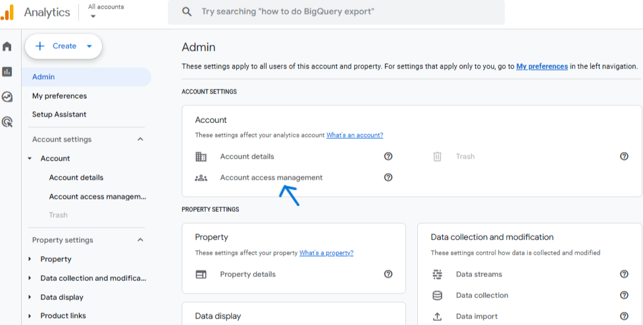The height and width of the screenshot is (325, 643).
Task: Open the Explore icon in left rail
Action: tap(7, 97)
